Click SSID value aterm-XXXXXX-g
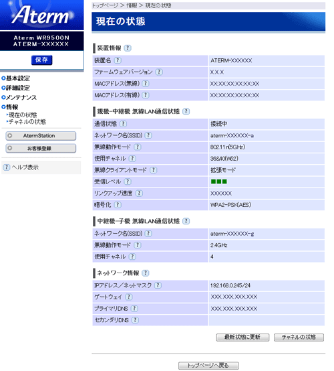Viewport: 334px width, 371px height. click(232, 234)
